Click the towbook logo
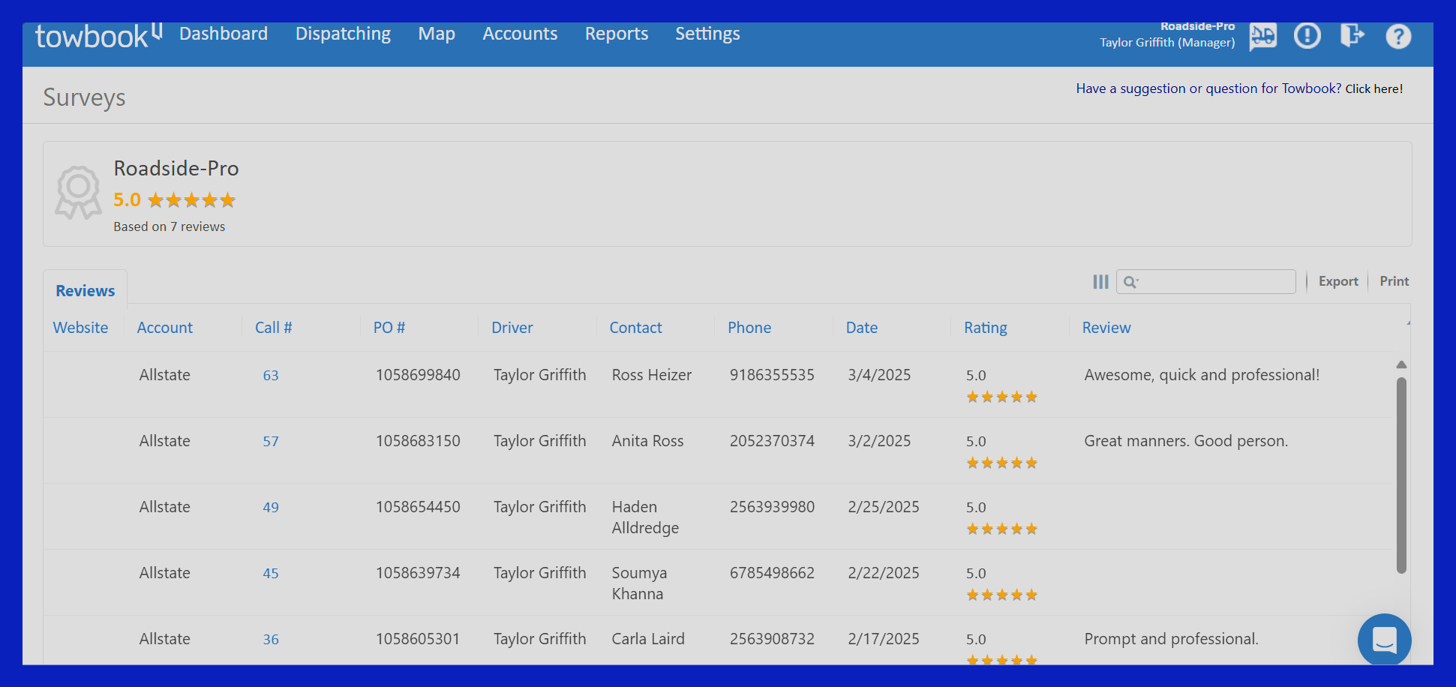Viewport: 1456px width, 687px height. [x=98, y=35]
